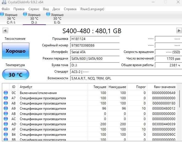Click the features field S.M.A.R.T., NCQ, TRIM, GPL
Image resolution: width=182 pixels, height=142 pixels.
(126, 78)
